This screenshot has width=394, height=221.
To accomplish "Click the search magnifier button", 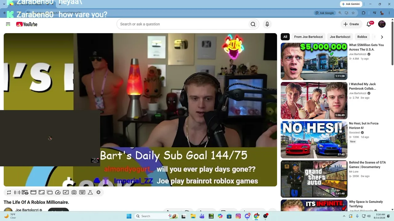I will pyautogui.click(x=253, y=24).
